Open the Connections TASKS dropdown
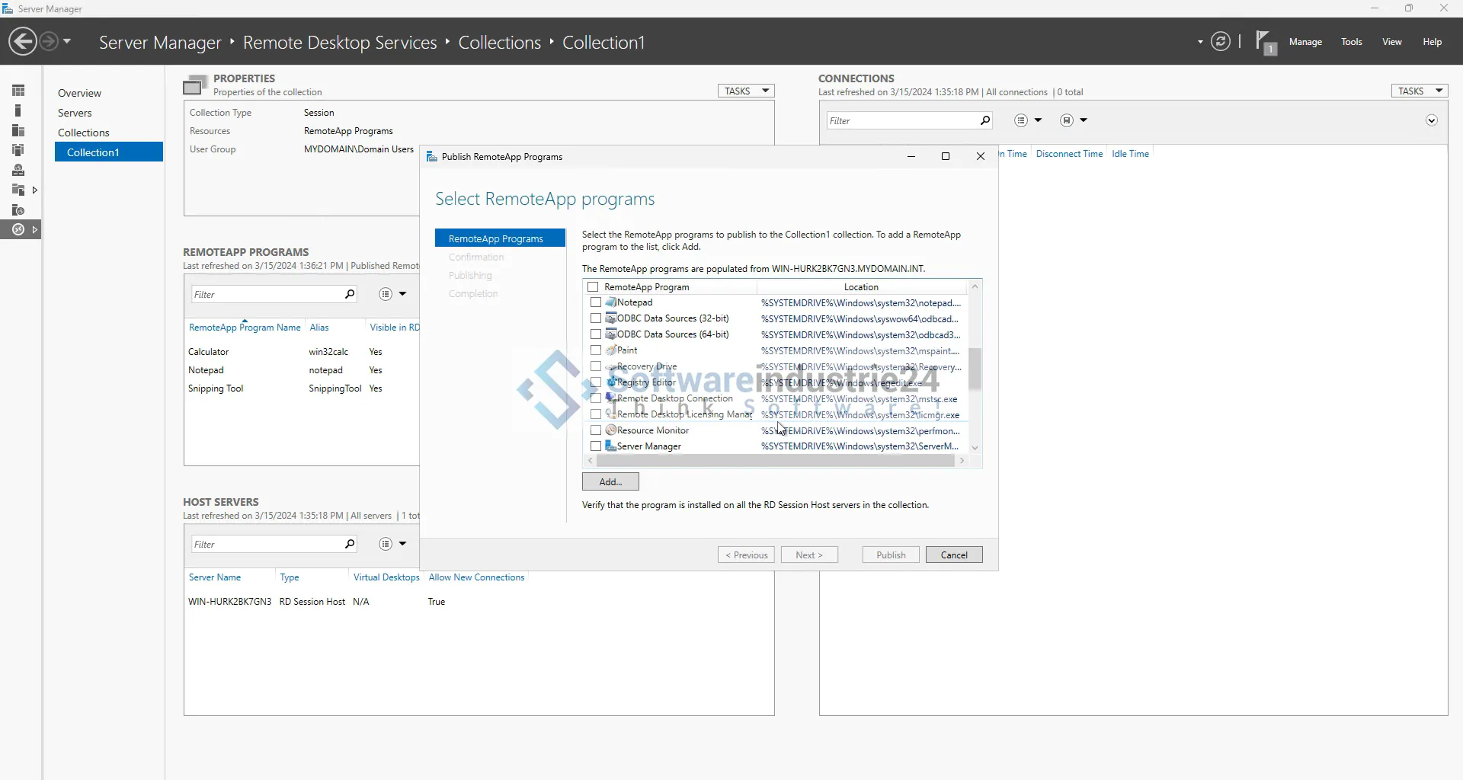Viewport: 1463px width, 780px height. 1419,91
